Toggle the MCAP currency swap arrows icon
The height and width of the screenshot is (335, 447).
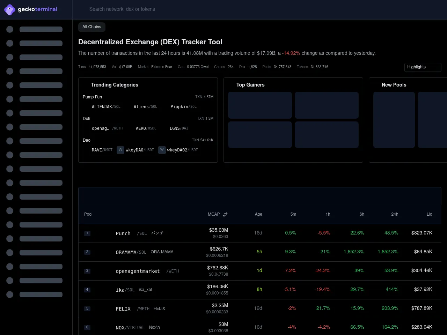coord(225,214)
